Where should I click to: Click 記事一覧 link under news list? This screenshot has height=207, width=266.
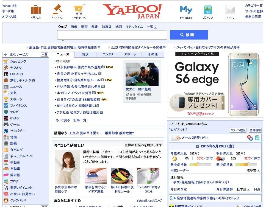pyautogui.click(x=80, y=120)
